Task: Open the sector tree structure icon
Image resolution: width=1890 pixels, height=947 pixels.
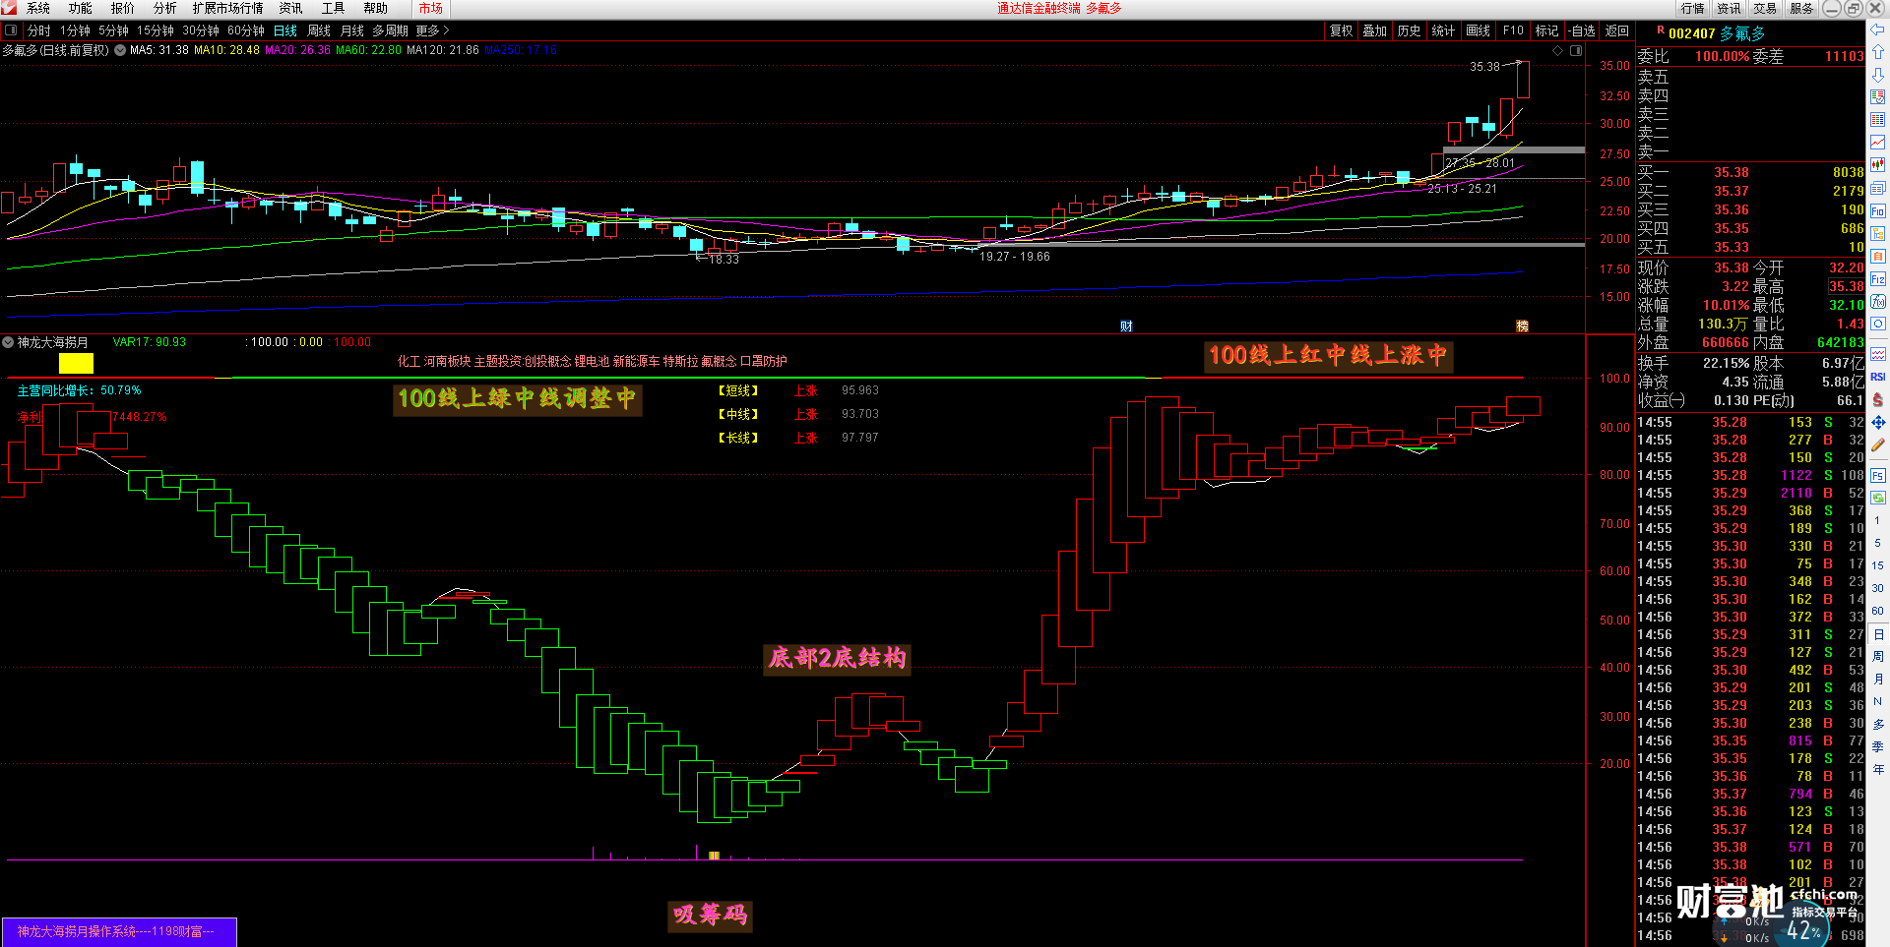Action: click(1877, 234)
